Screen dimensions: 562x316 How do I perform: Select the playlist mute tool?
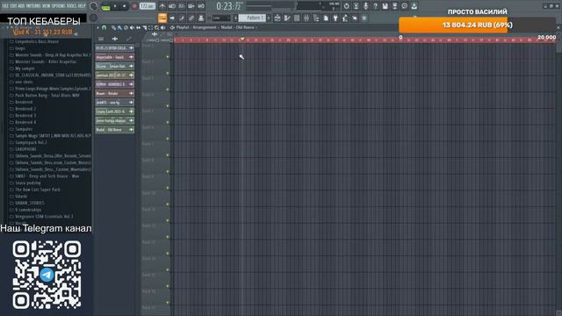(132, 27)
